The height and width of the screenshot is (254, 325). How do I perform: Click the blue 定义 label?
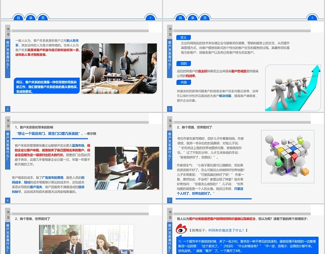point(183,38)
